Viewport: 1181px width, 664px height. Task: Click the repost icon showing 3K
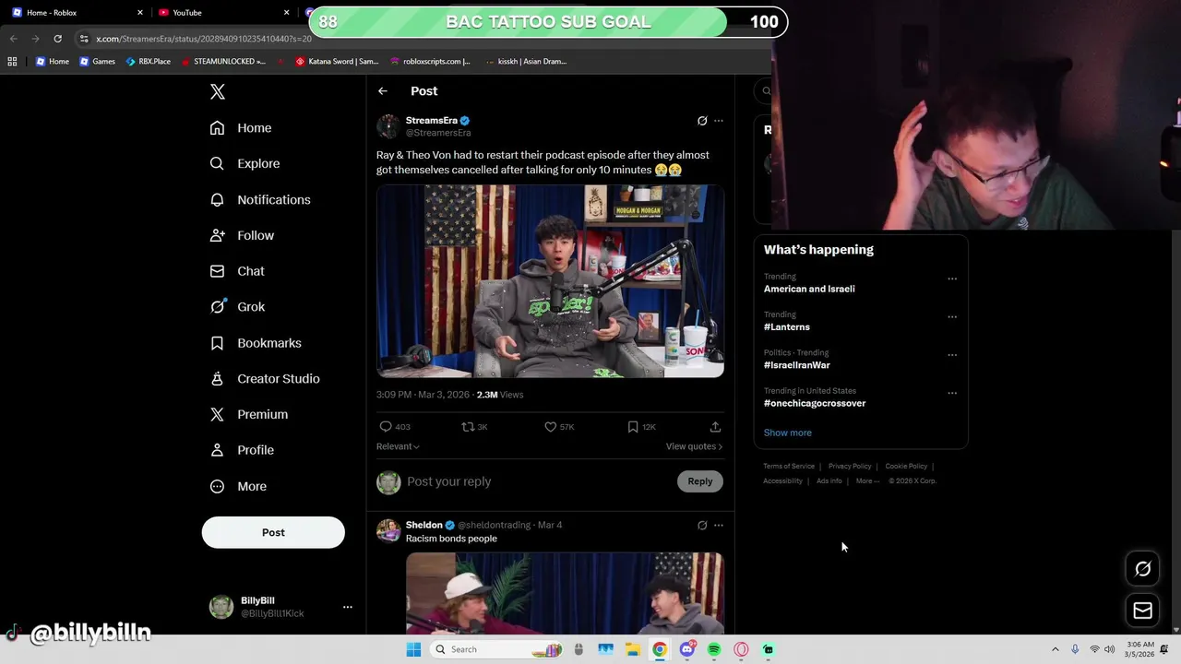(x=468, y=427)
